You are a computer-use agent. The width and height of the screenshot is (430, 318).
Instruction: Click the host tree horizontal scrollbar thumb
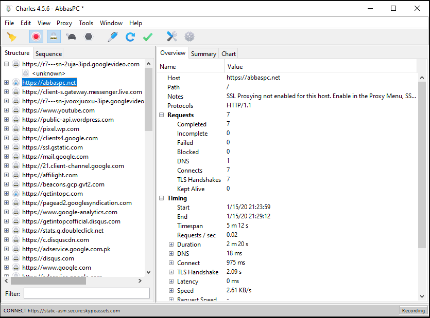[48, 281]
